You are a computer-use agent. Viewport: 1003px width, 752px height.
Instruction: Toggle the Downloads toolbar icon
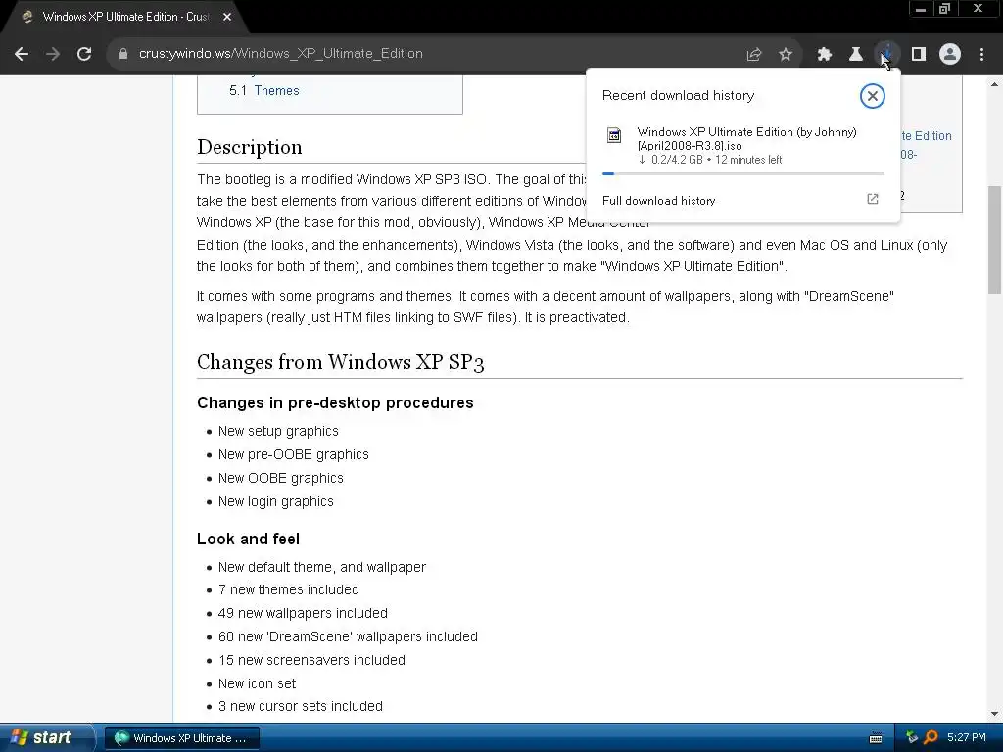(x=886, y=54)
